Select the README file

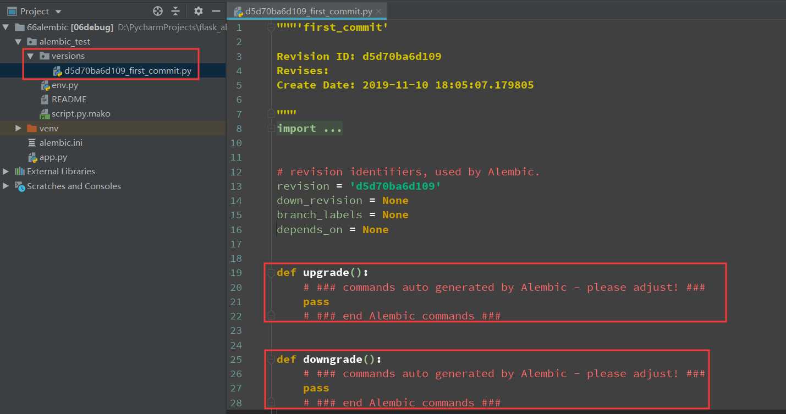pyautogui.click(x=69, y=100)
